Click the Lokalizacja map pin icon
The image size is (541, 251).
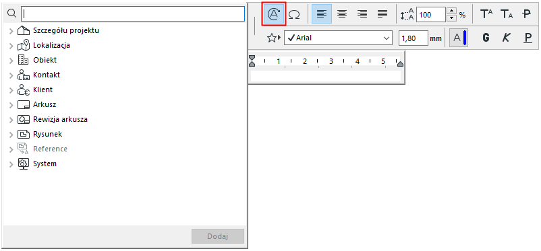tap(23, 46)
